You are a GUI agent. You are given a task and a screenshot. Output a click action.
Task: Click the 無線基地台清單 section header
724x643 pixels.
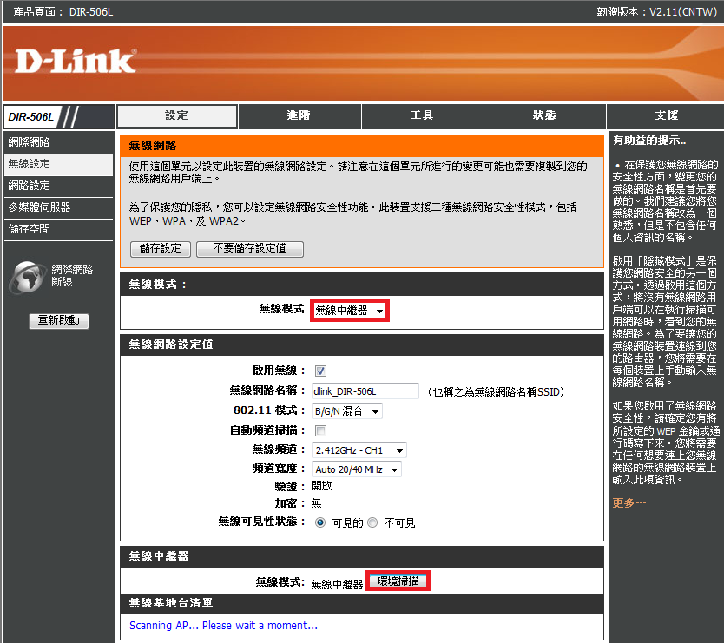[x=362, y=603]
